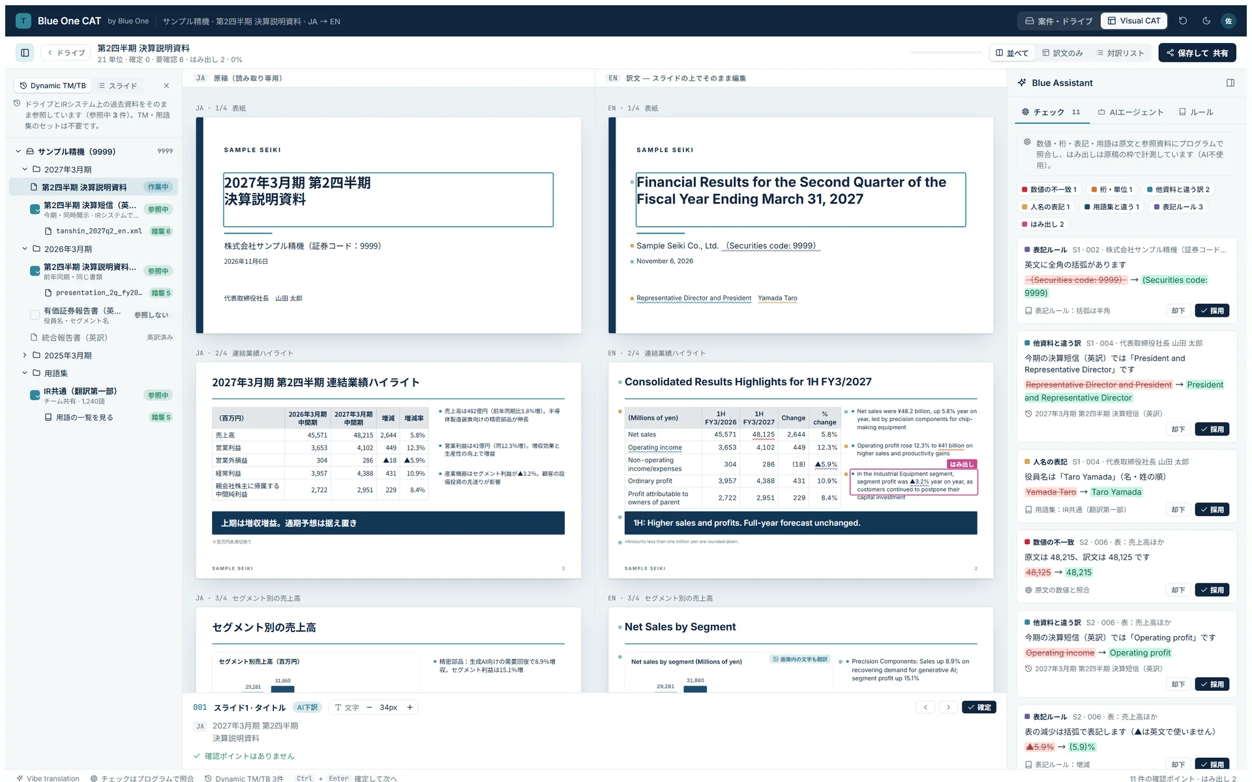Screen dimensions: 1252x782
Task: Decrease font size minus button
Action: pyautogui.click(x=369, y=707)
